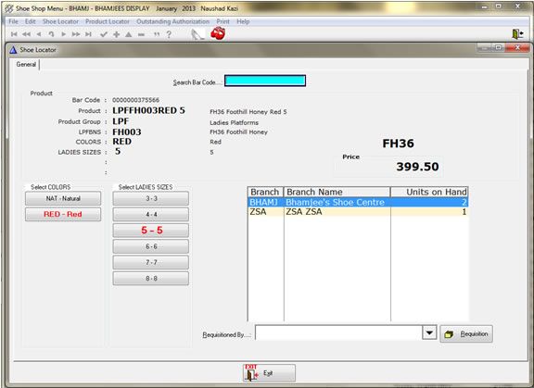Go to first record toolbar icon
Viewport: 534px width, 388px height.
tap(14, 34)
